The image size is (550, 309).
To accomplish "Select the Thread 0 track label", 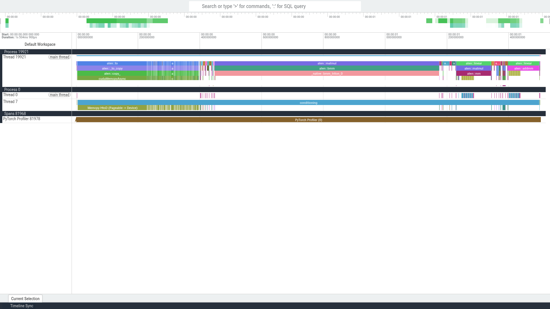I will point(10,95).
